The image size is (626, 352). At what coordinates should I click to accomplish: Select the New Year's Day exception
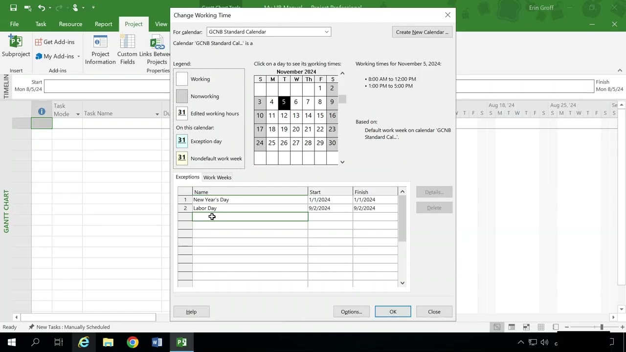(x=250, y=199)
